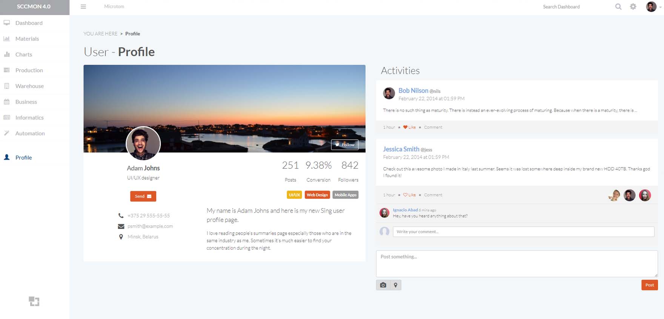This screenshot has width=664, height=319.
Task: Click the Business calendar icon in sidebar
Action: click(x=6, y=102)
